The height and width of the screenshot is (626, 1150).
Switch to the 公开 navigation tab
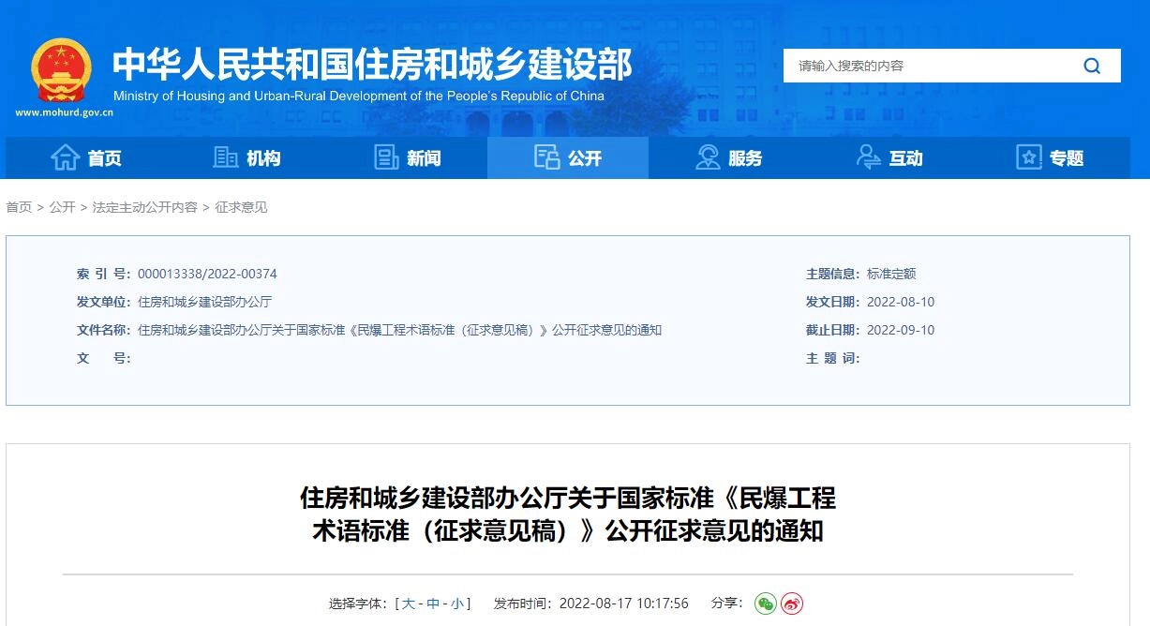point(567,157)
